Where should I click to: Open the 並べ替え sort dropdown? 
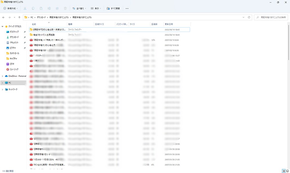pyautogui.click(x=79, y=8)
